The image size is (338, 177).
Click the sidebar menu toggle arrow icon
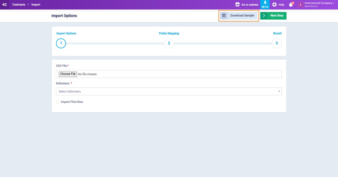4,4
